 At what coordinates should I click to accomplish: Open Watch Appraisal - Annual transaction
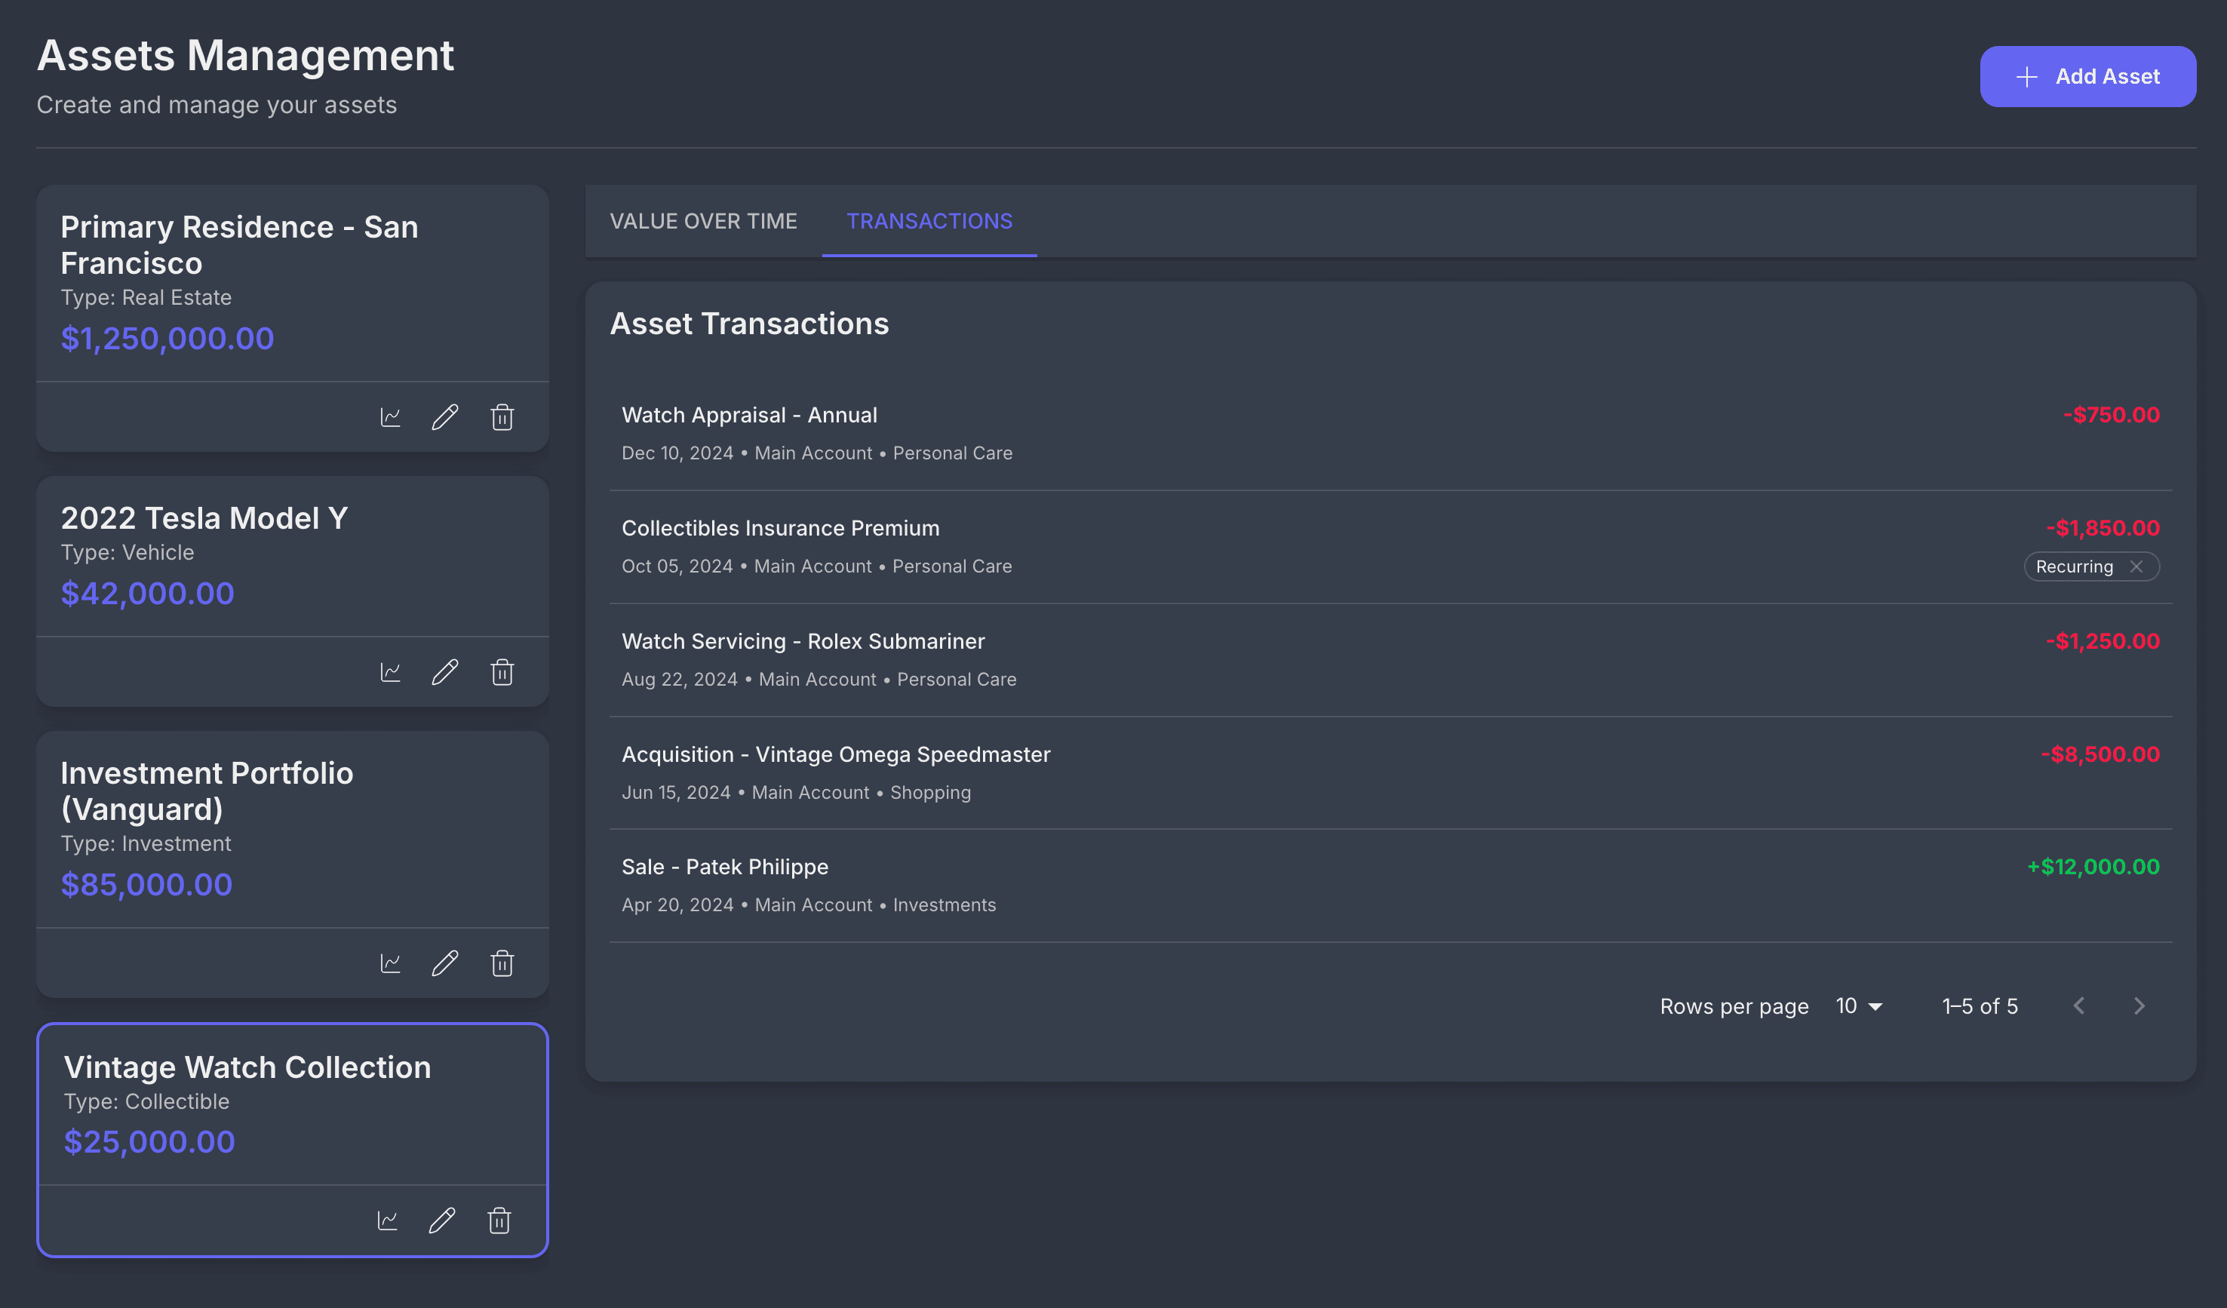pos(748,416)
